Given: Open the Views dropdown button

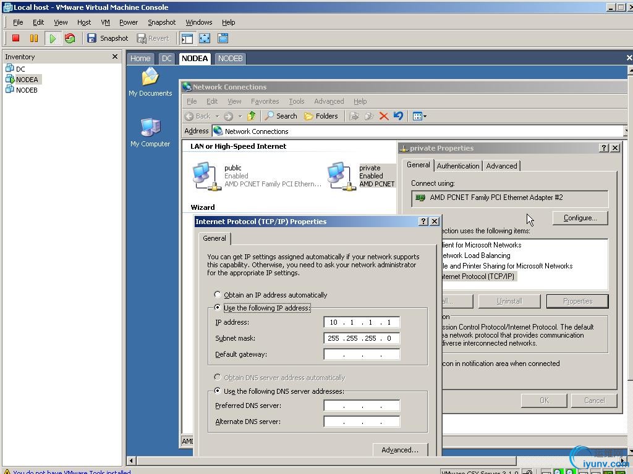Looking at the screenshot, I should point(420,116).
